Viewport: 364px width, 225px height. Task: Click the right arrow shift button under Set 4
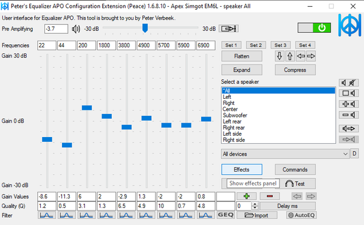[x=311, y=56]
